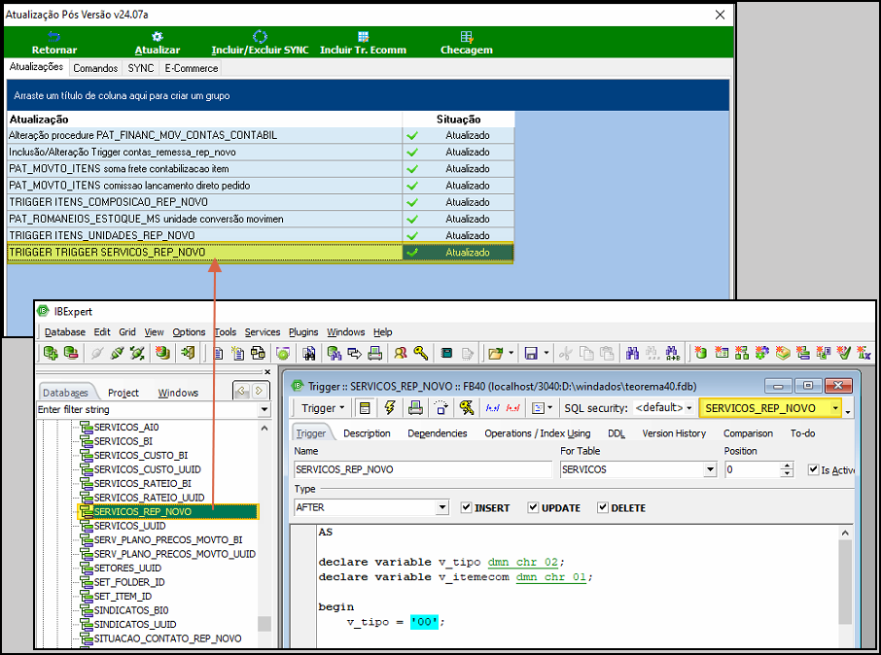Navigate back with explorer left arrow
The image size is (881, 655).
pos(242,391)
